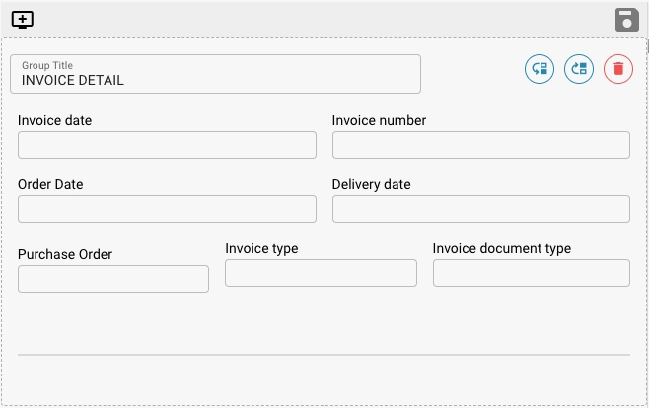Focus the Invoice date input field
The height and width of the screenshot is (408, 649).
pos(167,145)
